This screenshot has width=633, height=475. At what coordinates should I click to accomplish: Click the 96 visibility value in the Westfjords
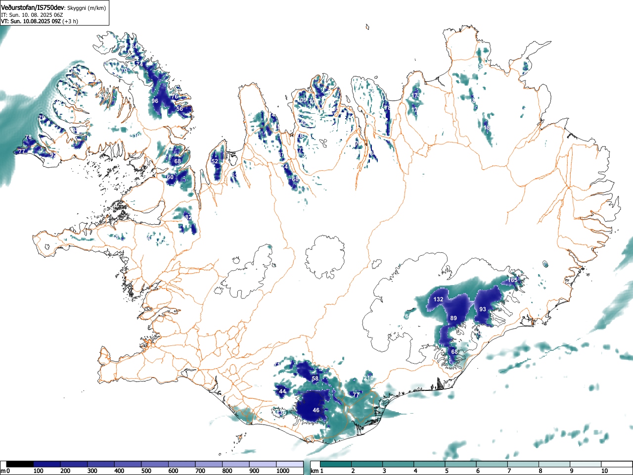pyautogui.click(x=155, y=101)
